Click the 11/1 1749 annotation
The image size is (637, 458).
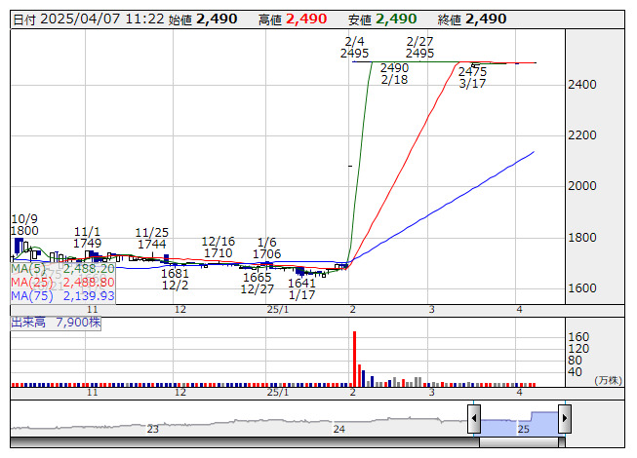[x=88, y=238]
